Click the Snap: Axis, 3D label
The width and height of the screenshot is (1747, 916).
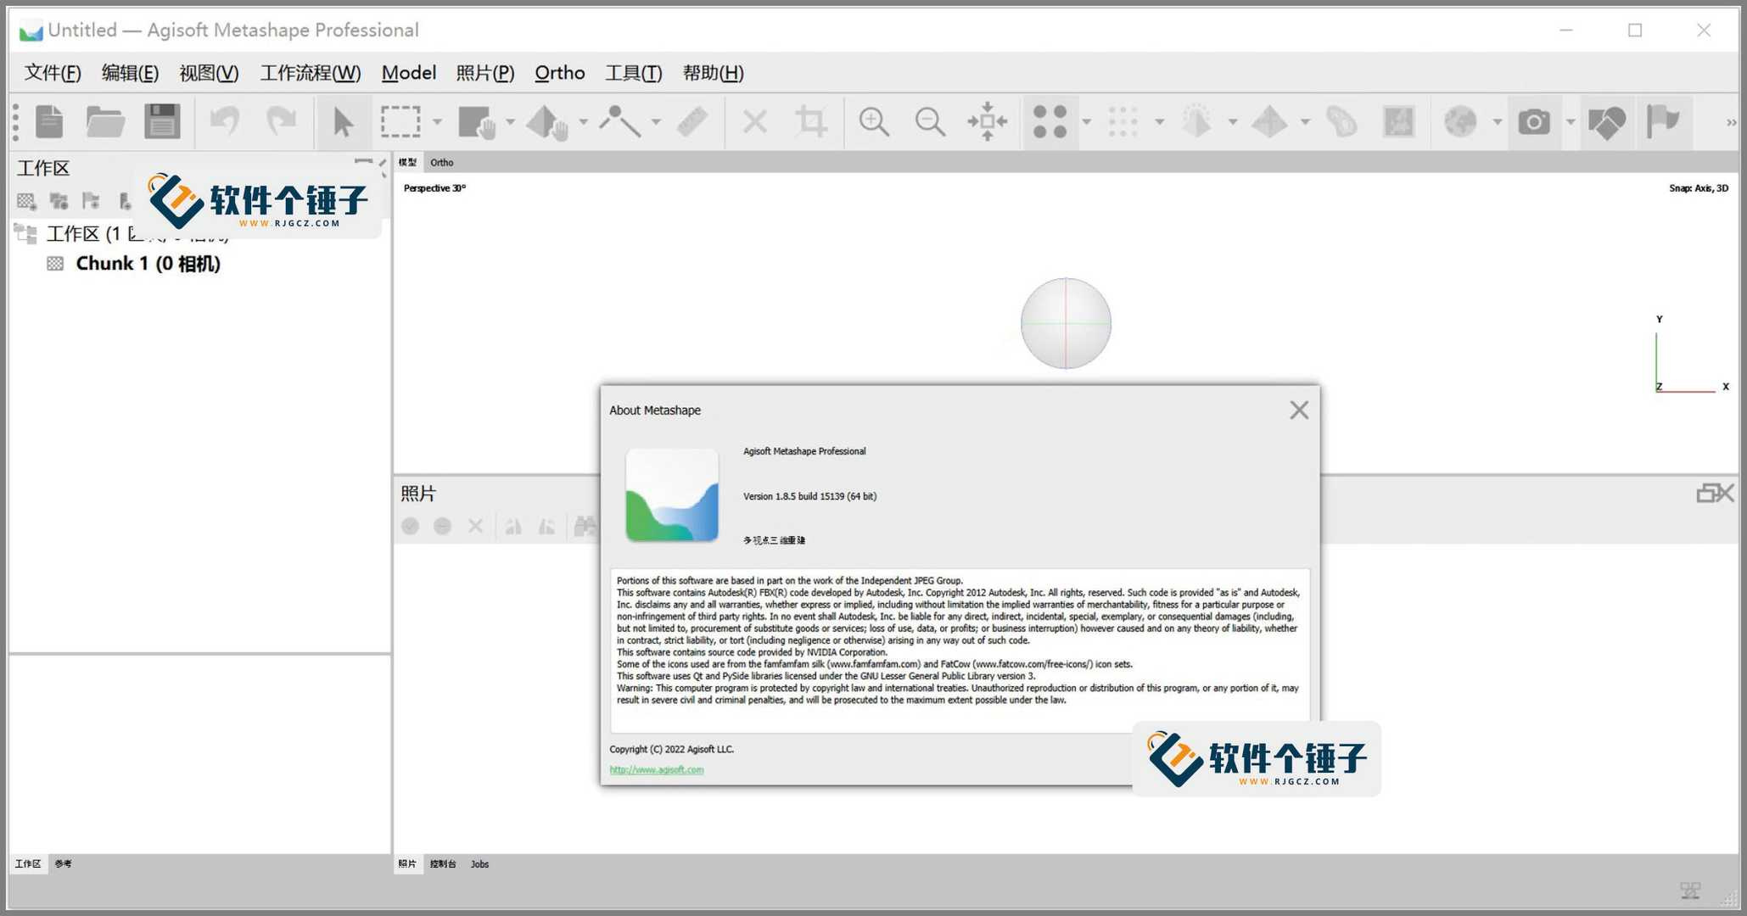point(1699,188)
